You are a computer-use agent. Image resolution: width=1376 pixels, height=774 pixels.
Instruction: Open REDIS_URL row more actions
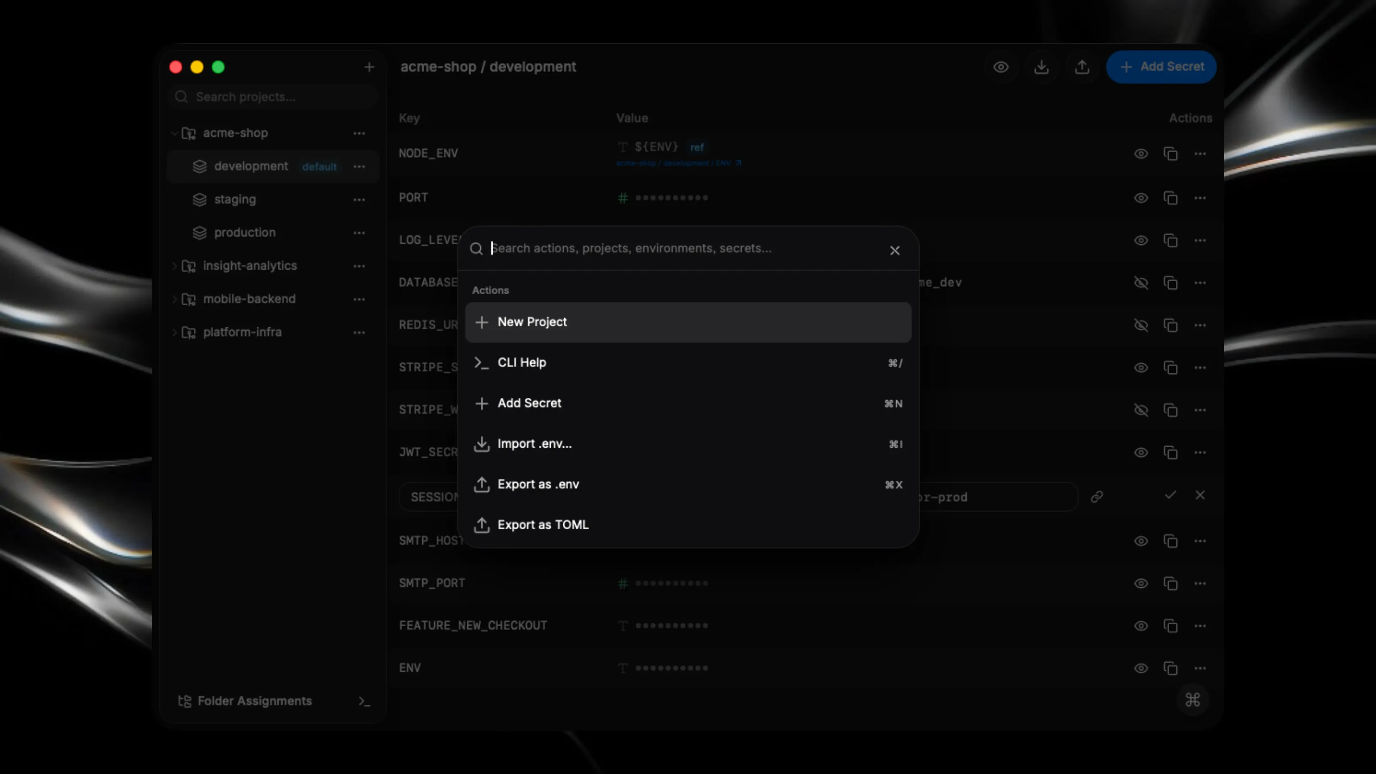click(x=1200, y=326)
